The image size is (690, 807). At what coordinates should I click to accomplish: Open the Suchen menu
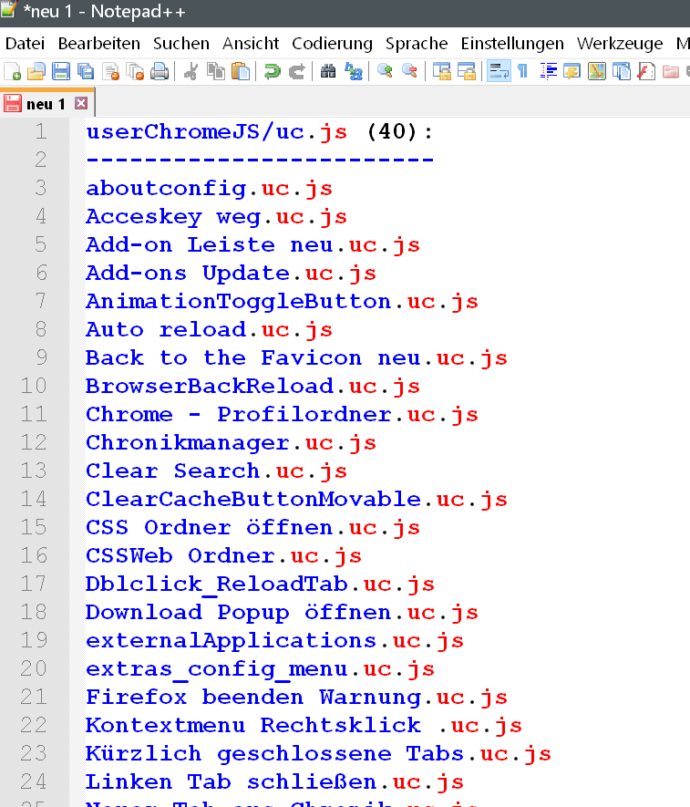(181, 43)
